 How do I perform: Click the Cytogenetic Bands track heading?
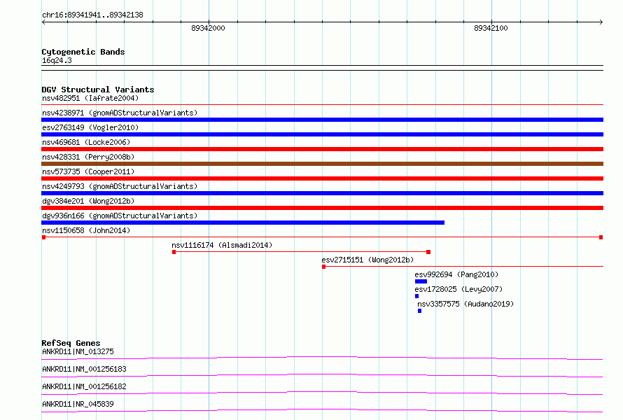point(83,52)
